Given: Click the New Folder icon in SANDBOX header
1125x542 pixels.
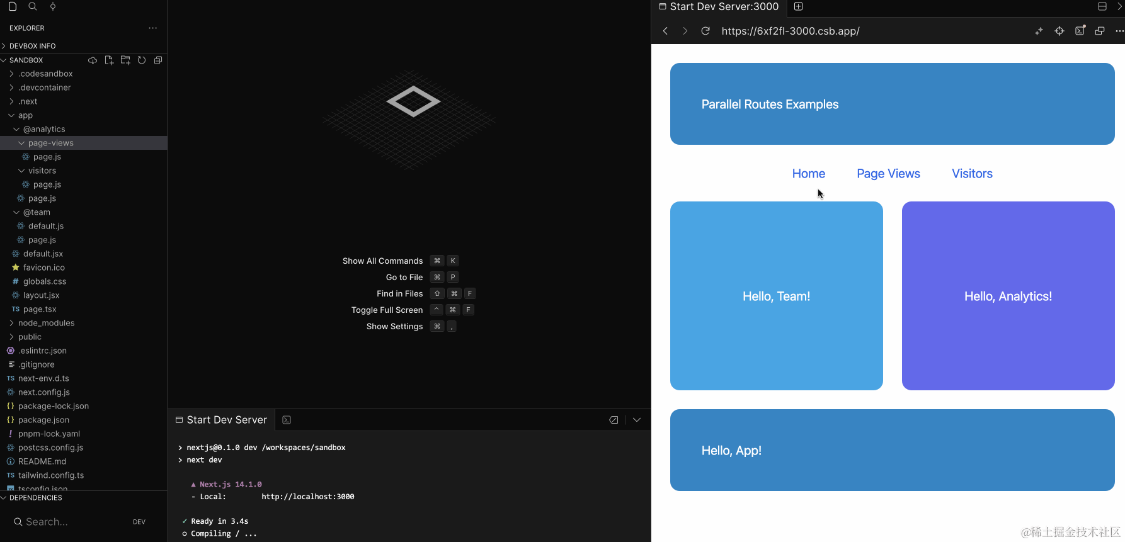Looking at the screenshot, I should point(125,60).
